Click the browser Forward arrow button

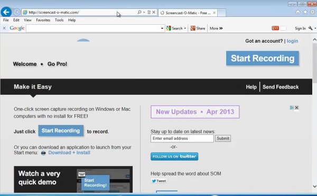[16, 12]
